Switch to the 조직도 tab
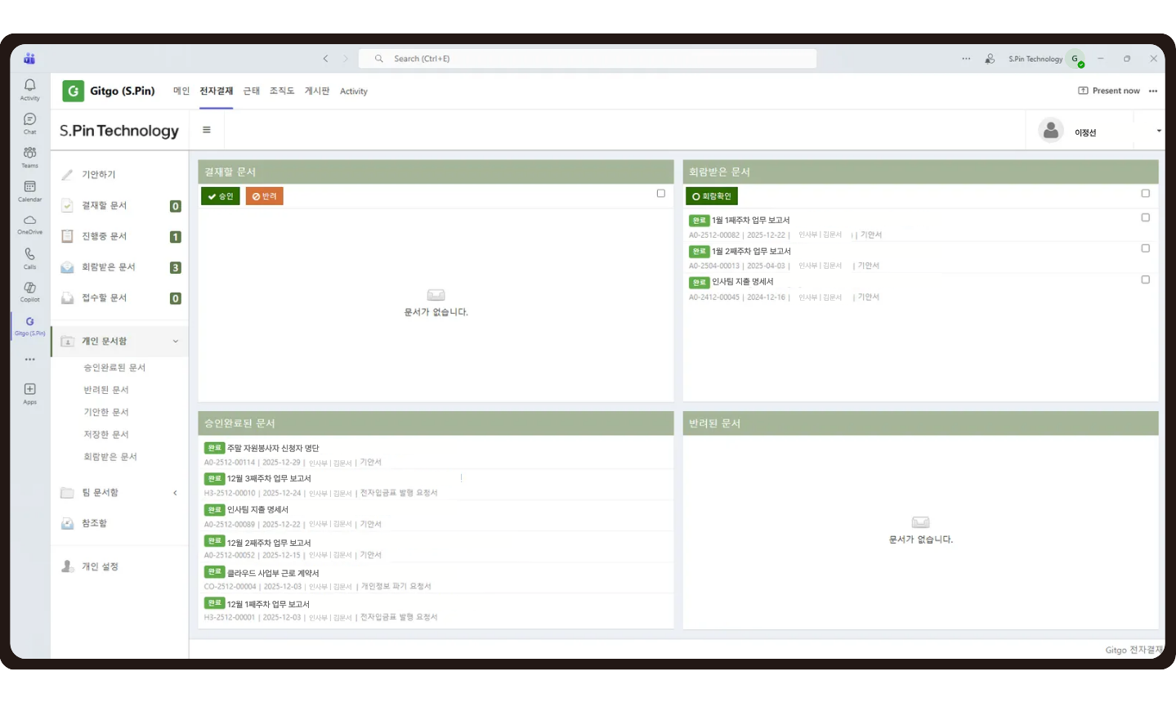The image size is (1176, 716). (282, 91)
